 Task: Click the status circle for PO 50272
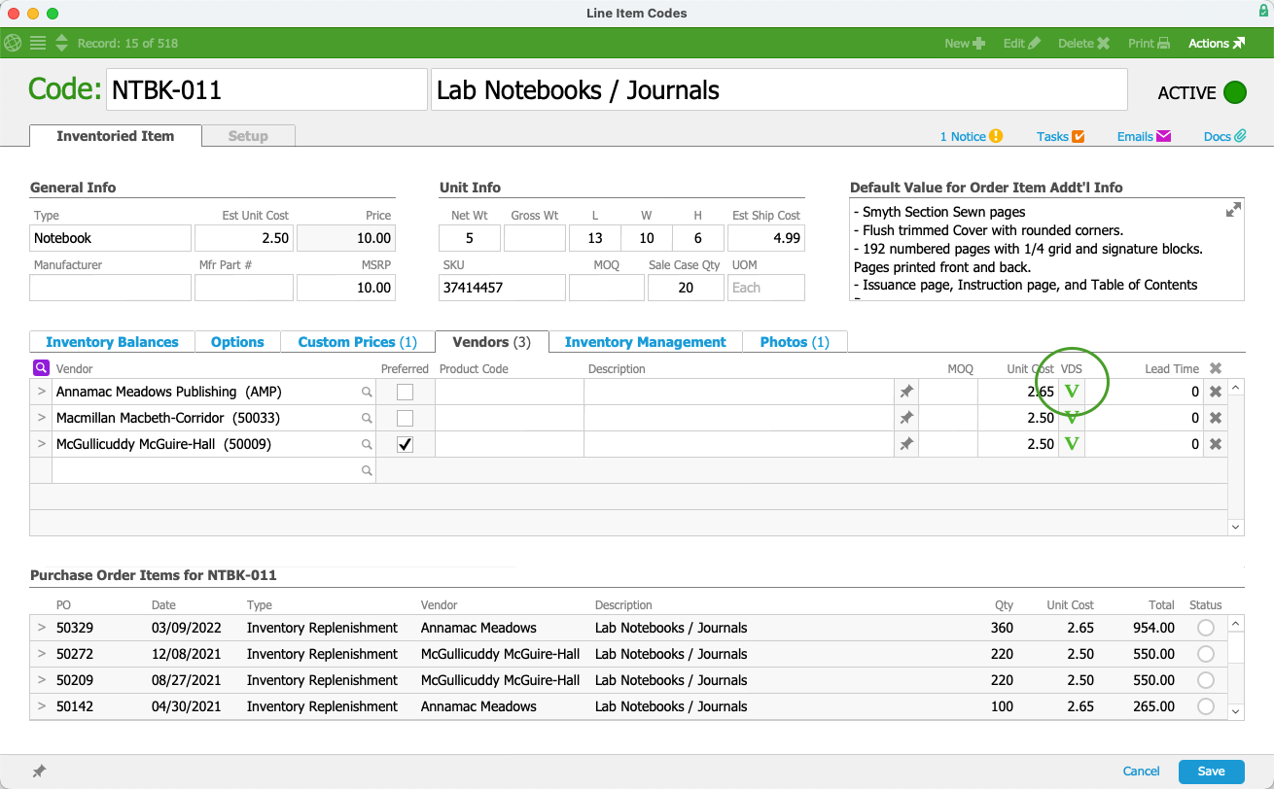tap(1206, 654)
